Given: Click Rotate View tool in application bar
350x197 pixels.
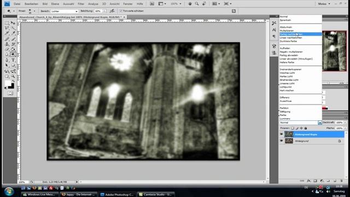Looking at the screenshot, I should 204,4.
